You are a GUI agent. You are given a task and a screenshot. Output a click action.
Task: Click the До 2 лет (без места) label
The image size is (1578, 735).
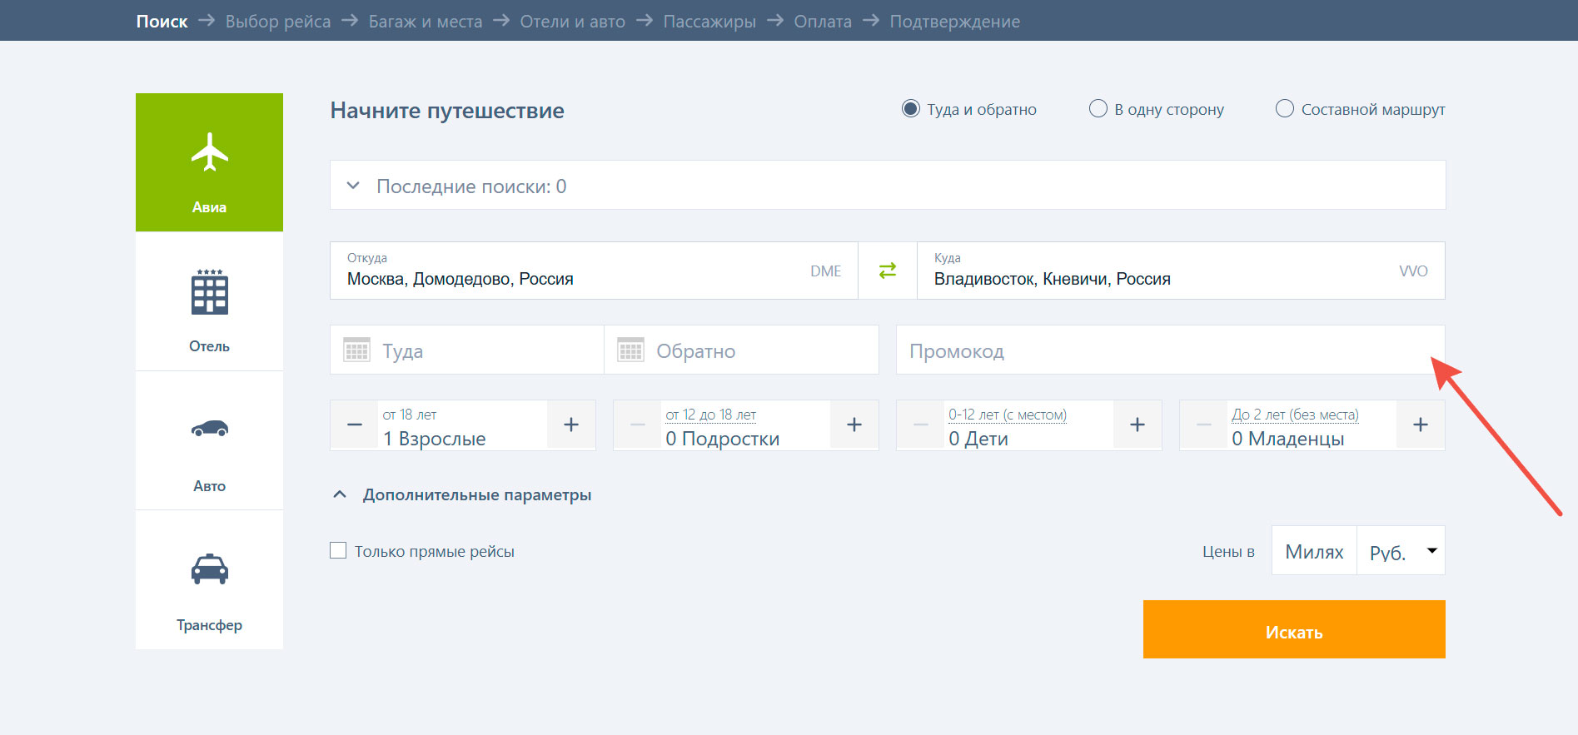1296,415
